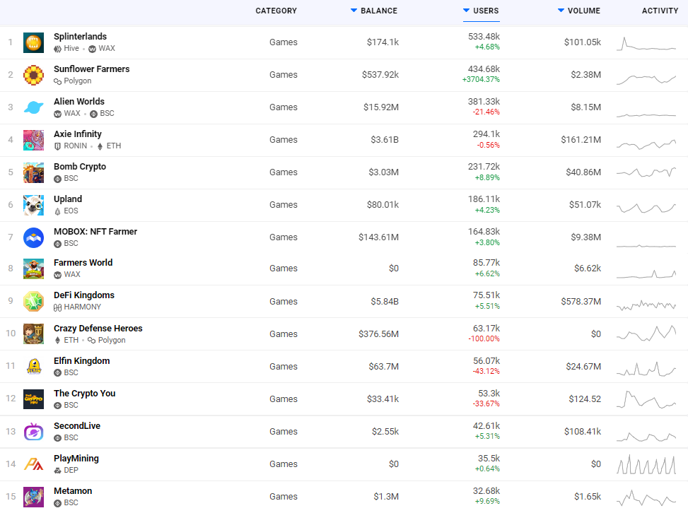The width and height of the screenshot is (688, 513).
Task: View the PlayMining activity sparkline chart
Action: 646,465
